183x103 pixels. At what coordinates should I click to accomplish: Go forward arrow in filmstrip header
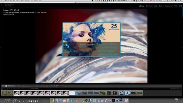point(11,89)
